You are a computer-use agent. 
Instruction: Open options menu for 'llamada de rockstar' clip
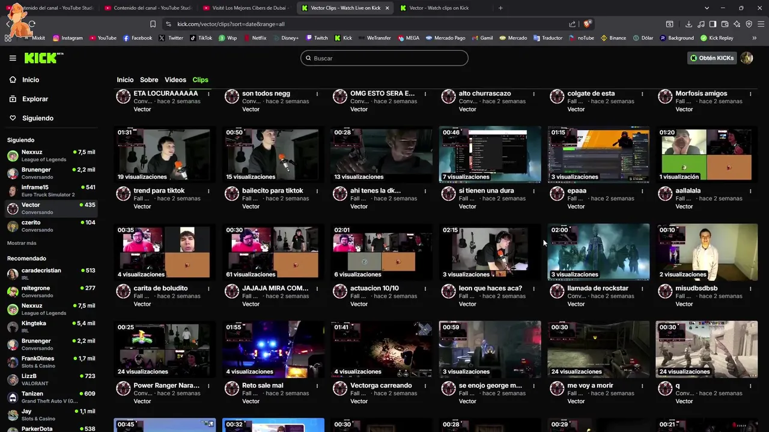(642, 289)
